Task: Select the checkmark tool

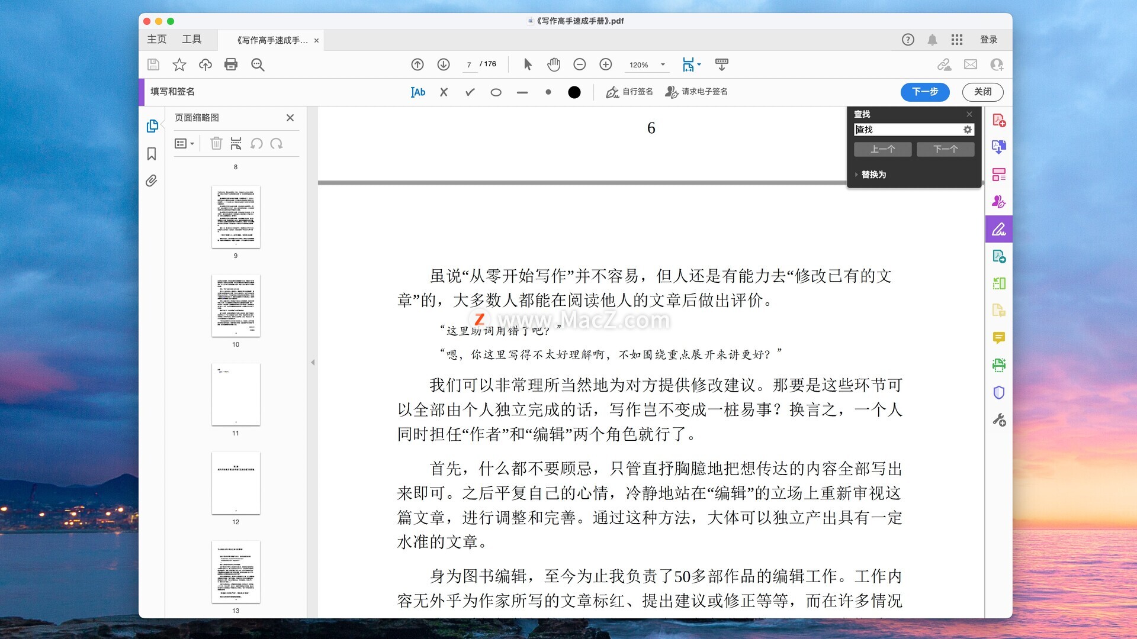Action: point(470,92)
